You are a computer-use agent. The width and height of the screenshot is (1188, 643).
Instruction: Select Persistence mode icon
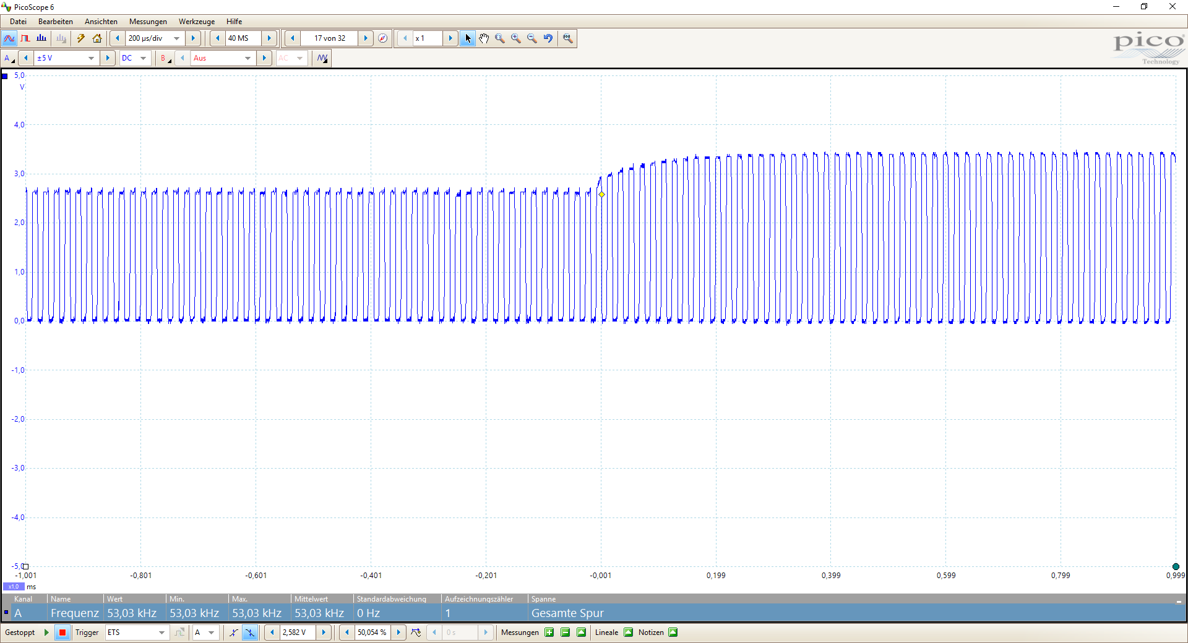[25, 38]
